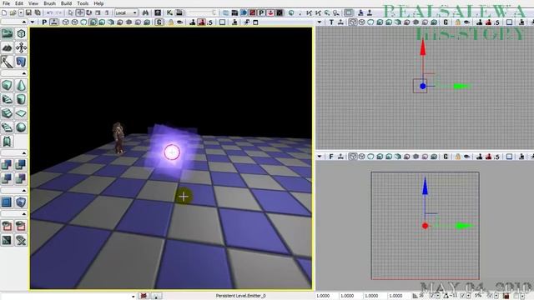The height and width of the screenshot is (300, 534).
Task: Open the drag grid size dropdown
Action: 438,296
